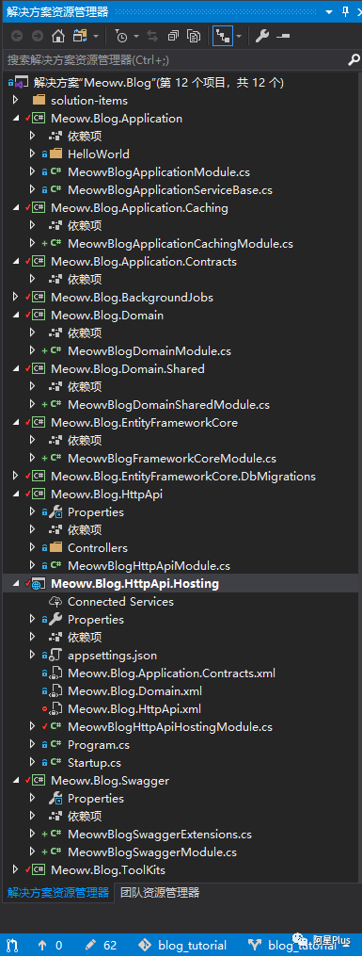Select MeowvBlogFrameworkCoreModule.cs

point(172,459)
